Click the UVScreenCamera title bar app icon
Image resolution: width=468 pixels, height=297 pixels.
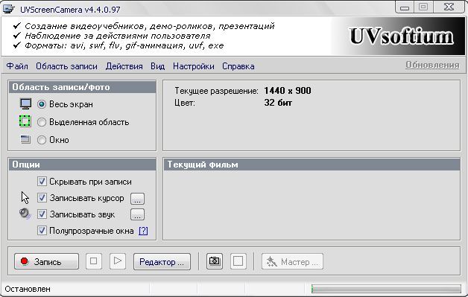pos(8,9)
